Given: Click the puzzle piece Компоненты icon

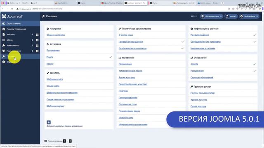Looking at the screenshot, I should pos(4,46).
